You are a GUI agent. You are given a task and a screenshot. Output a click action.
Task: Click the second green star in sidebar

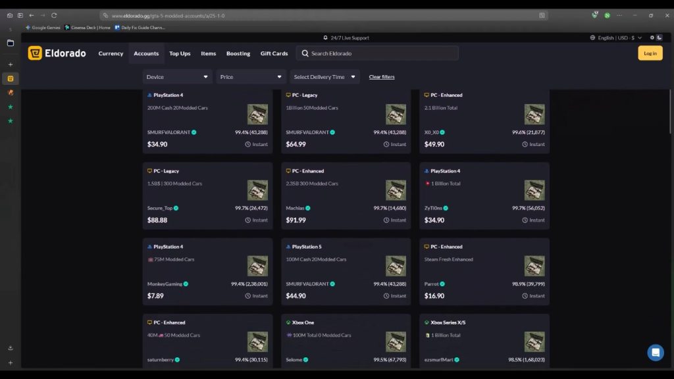[x=11, y=121]
